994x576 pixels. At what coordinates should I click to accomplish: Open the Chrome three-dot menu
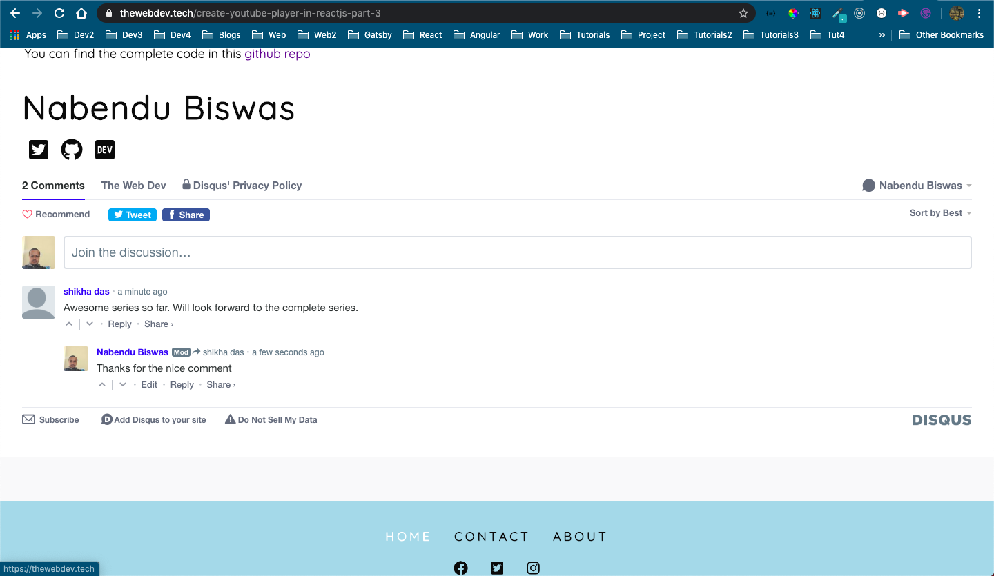(x=980, y=13)
